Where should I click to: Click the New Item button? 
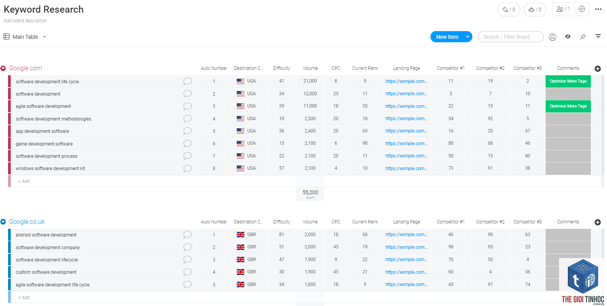[x=447, y=37]
